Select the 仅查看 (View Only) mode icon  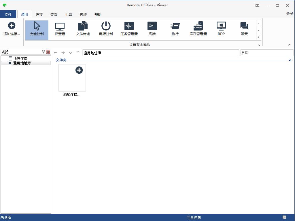(x=60, y=28)
